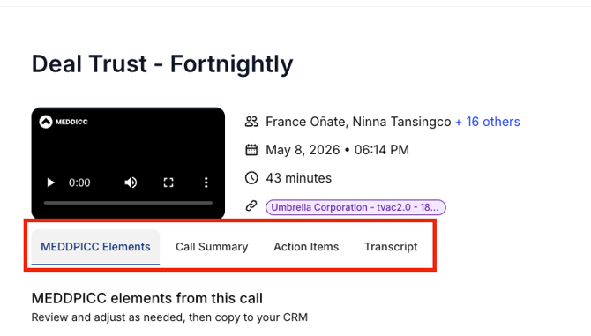Screen dimensions: 591x336
Task: Show the + 16 others participants
Action: [487, 122]
